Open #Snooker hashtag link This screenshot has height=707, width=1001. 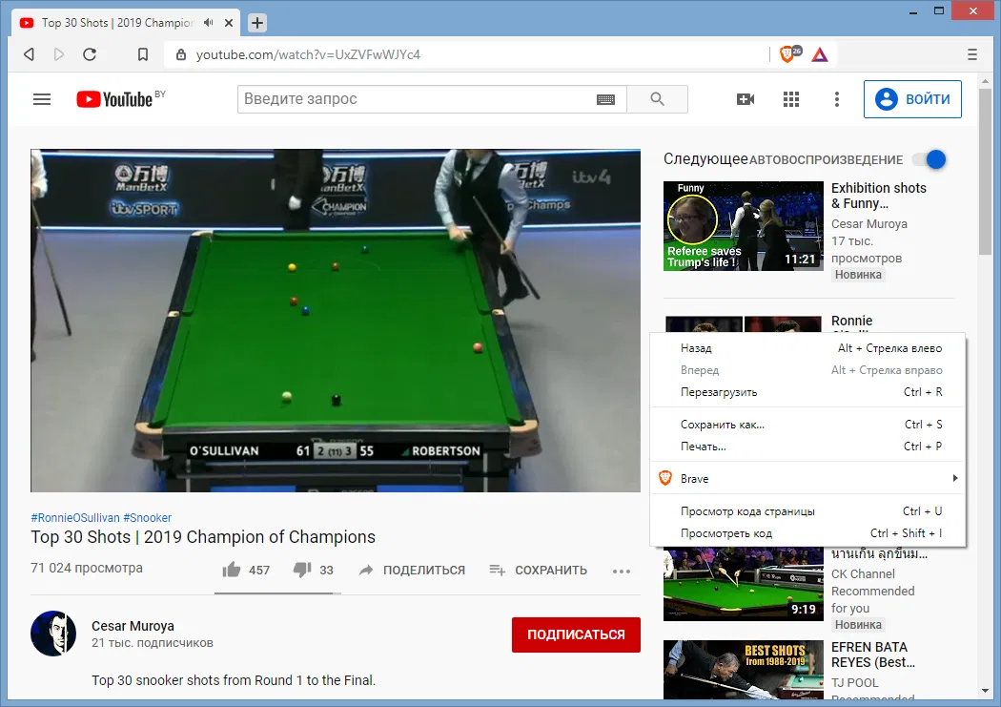click(x=148, y=518)
